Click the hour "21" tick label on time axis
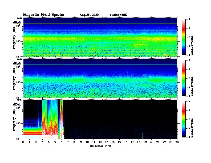 (x=158, y=142)
